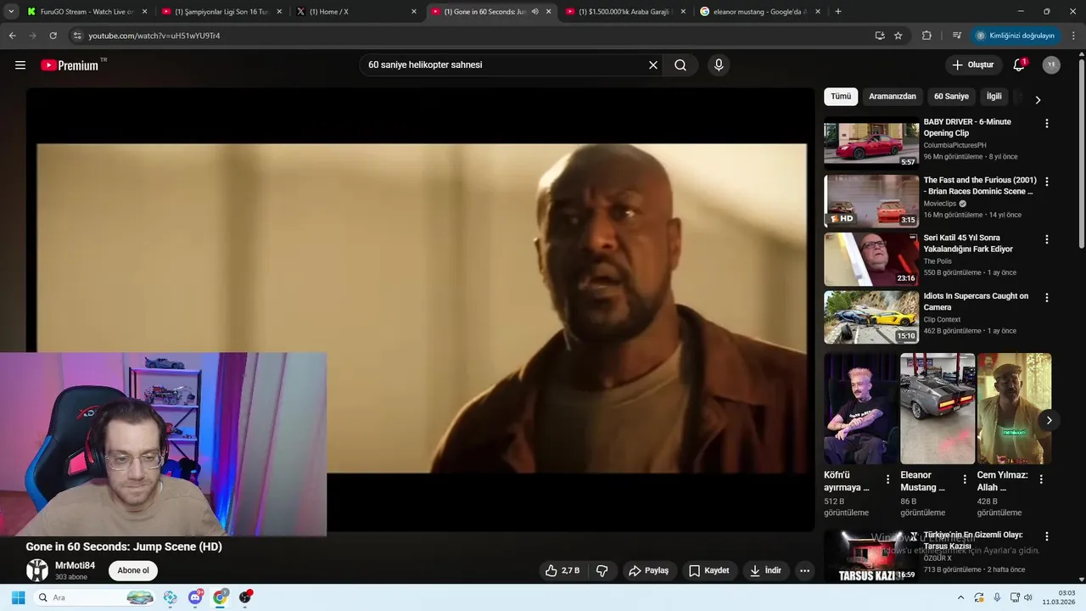Click the browser address bar URL
1086x611 pixels.
[154, 36]
